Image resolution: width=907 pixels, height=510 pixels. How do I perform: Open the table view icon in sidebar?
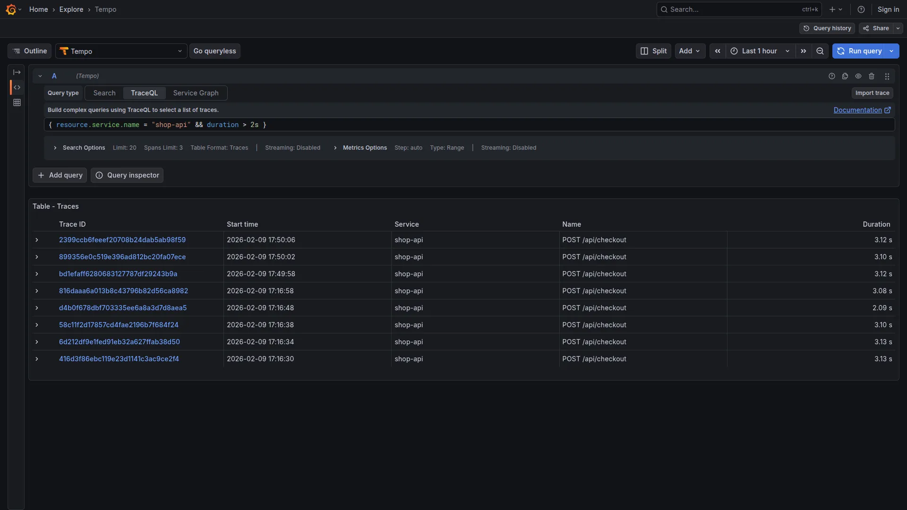[x=17, y=102]
